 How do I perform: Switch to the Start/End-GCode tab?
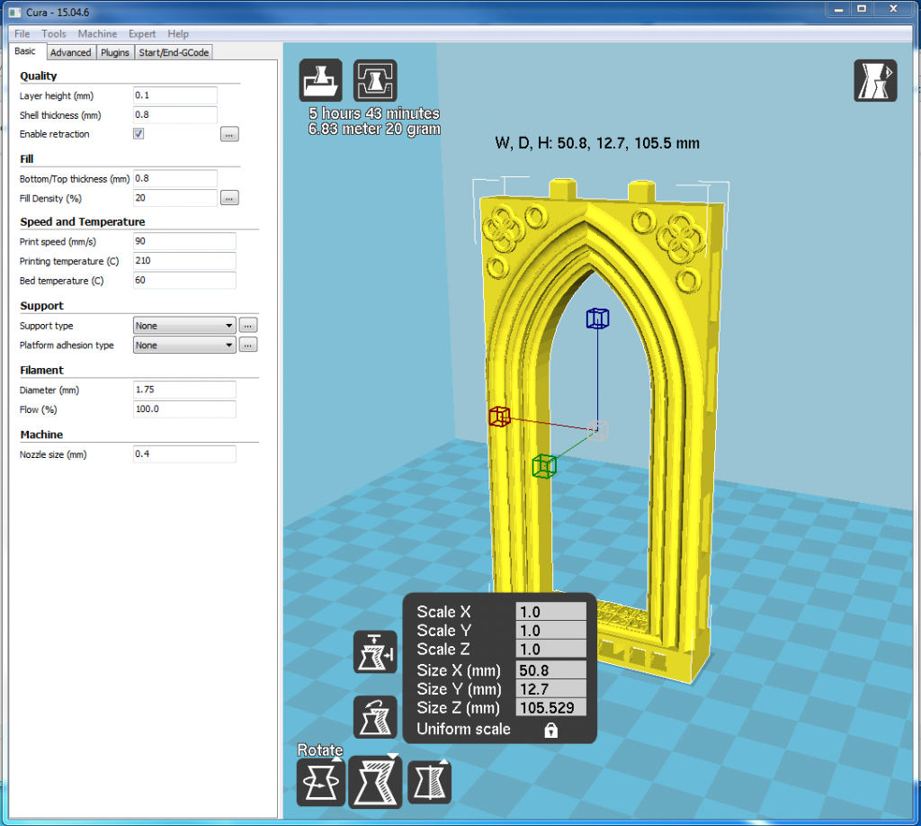pos(174,52)
